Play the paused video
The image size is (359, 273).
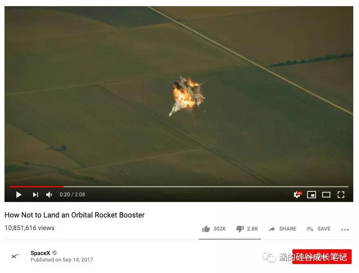19,195
